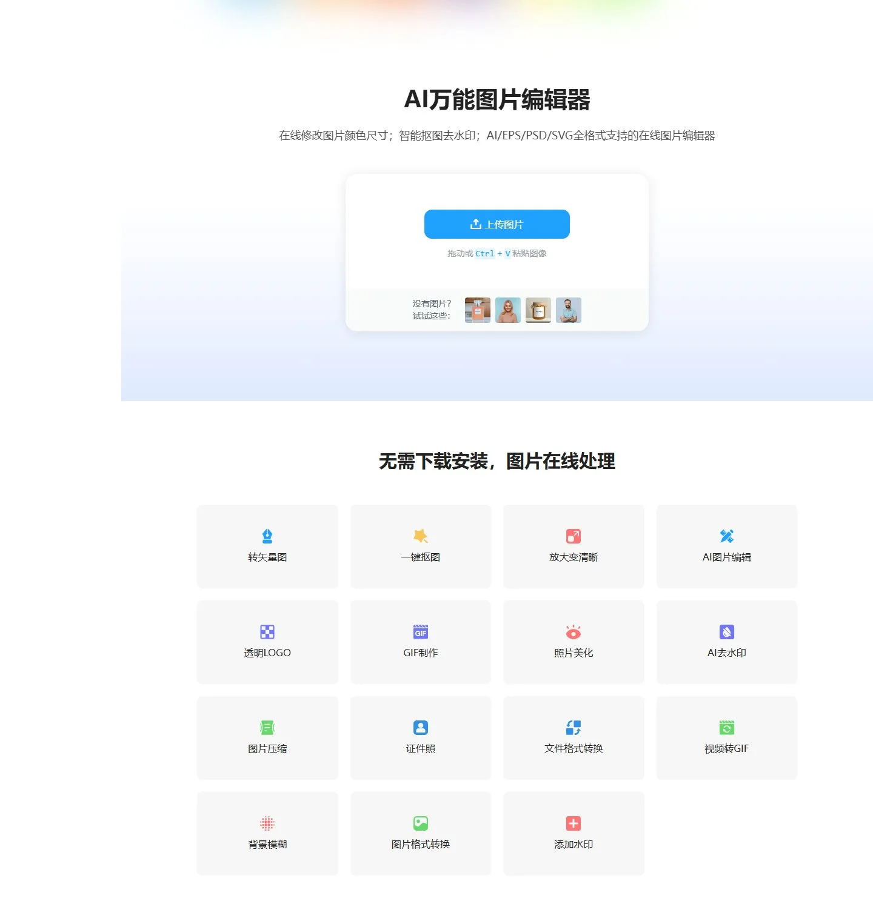This screenshot has width=873, height=924.
Task: Open the 背景模糊 dotted blur icon
Action: 267,823
